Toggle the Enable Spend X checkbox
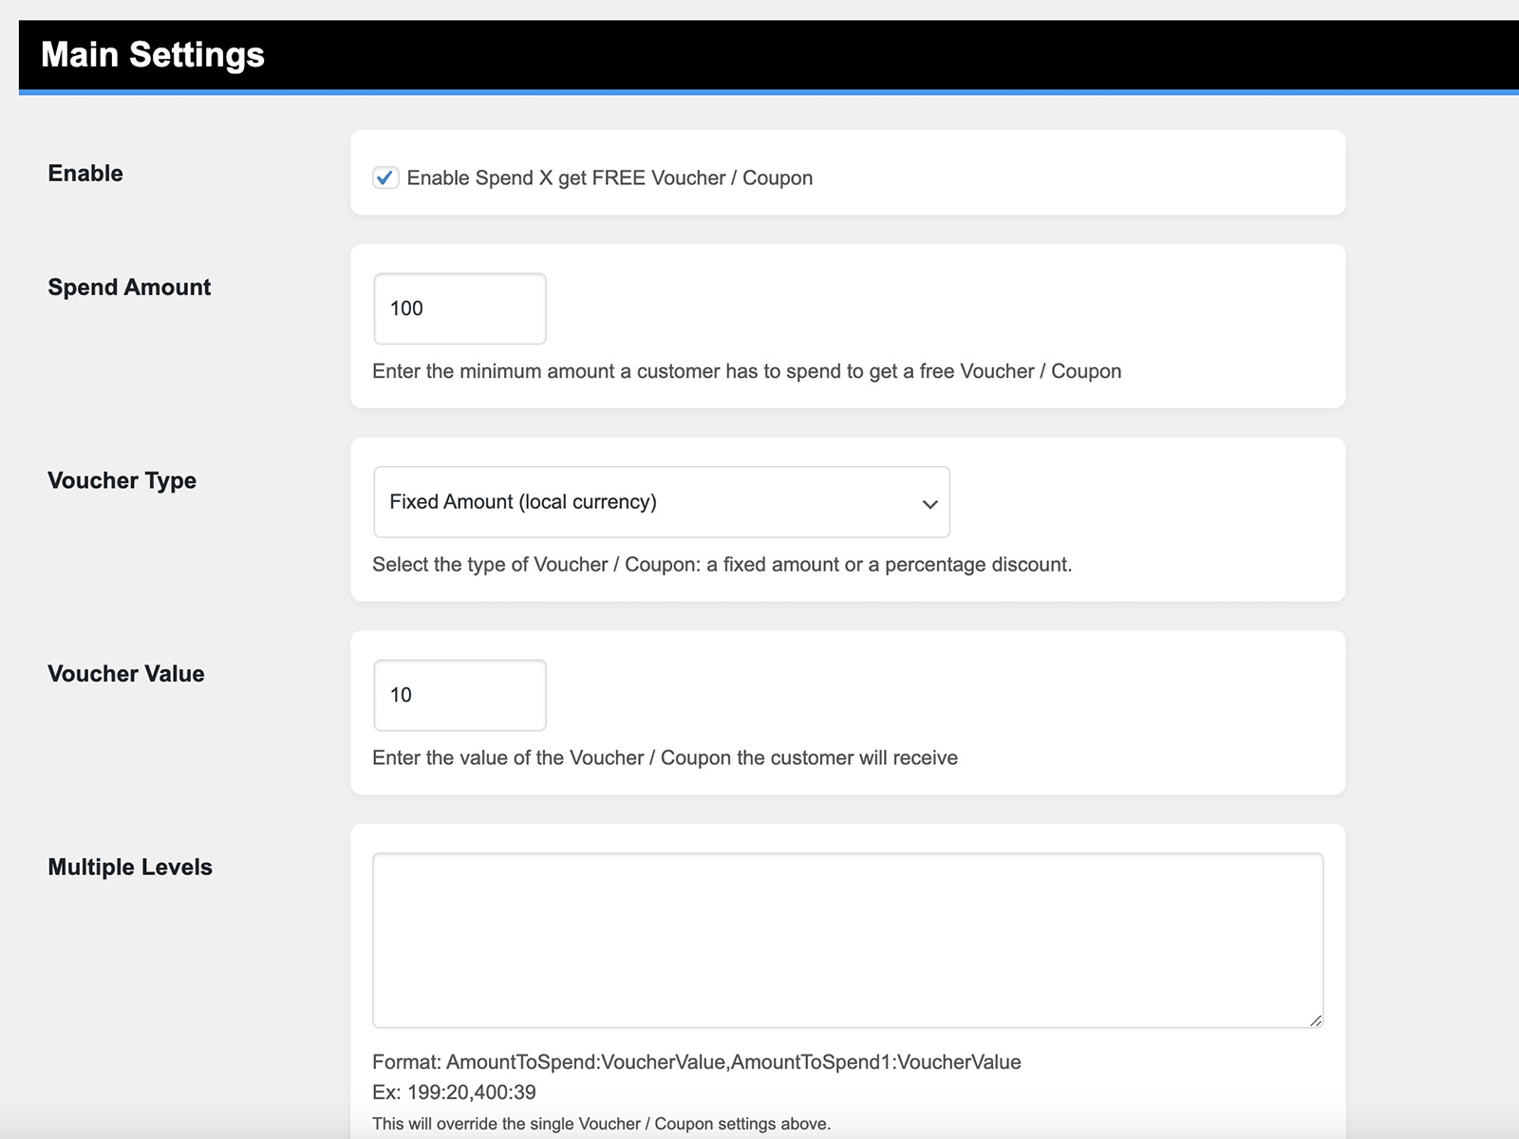Screen dimensions: 1519x1139 [x=384, y=177]
